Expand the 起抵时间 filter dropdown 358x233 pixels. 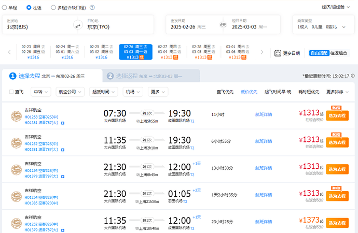coord(104,92)
